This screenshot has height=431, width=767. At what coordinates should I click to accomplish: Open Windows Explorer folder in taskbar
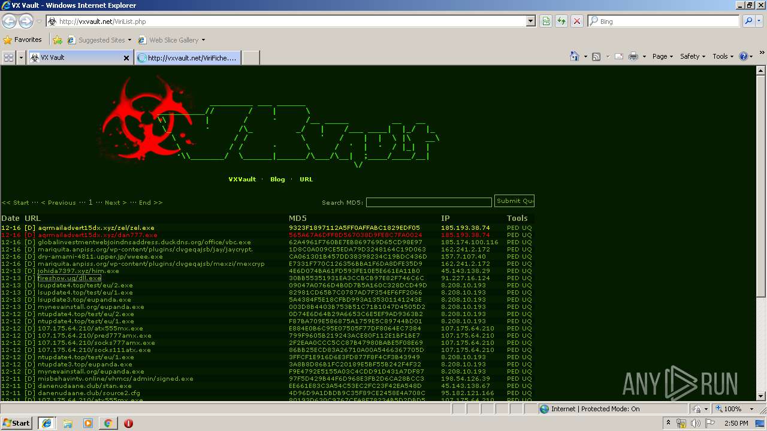coord(68,423)
